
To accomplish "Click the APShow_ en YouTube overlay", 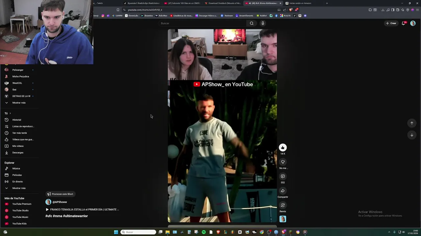I will coord(223,84).
